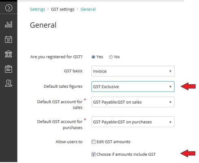Select Yes for GST registered
The image size is (199, 163).
click(x=93, y=57)
